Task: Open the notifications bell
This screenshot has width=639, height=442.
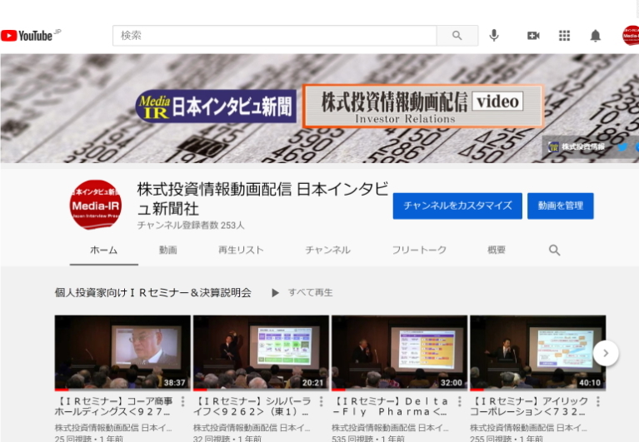Action: pos(596,36)
